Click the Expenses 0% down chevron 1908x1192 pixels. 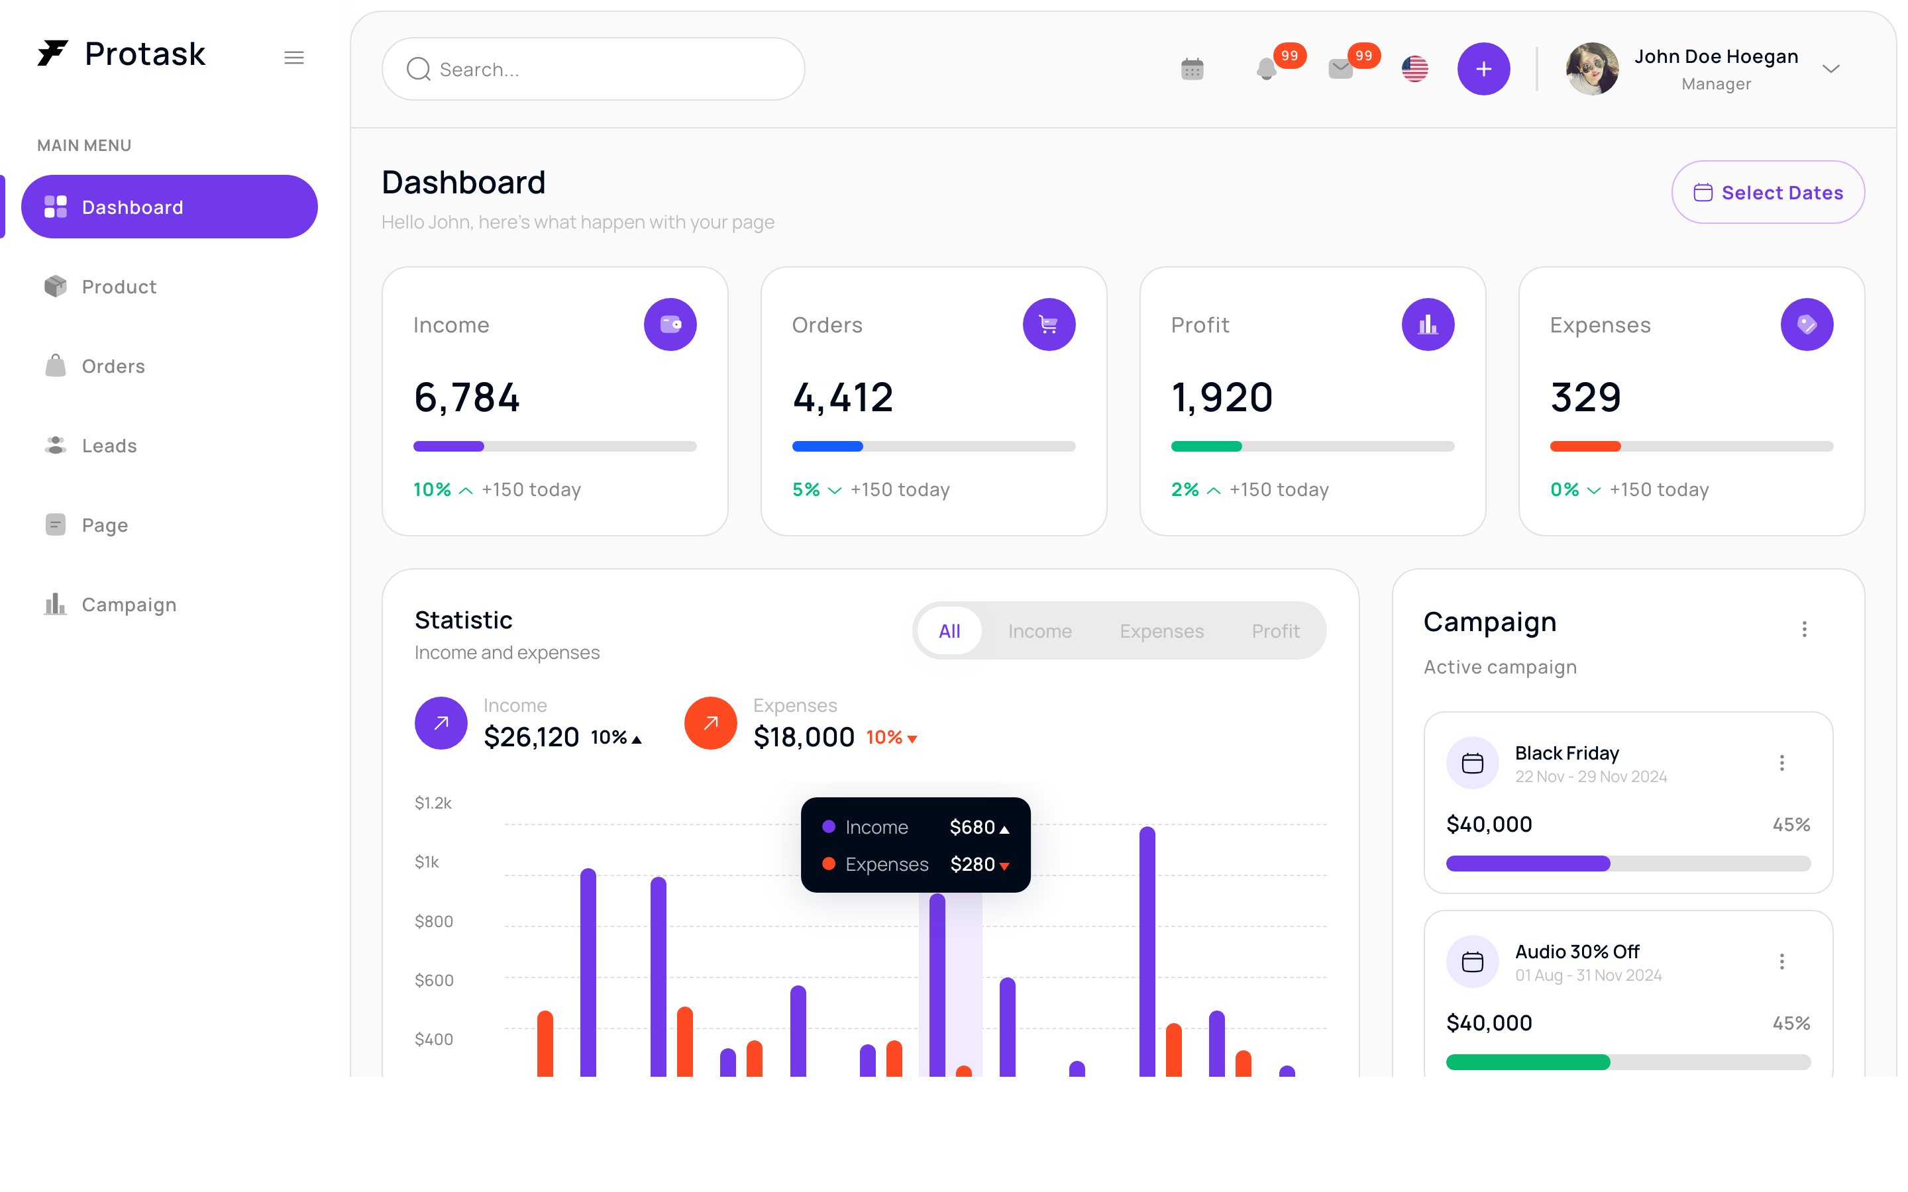1593,490
